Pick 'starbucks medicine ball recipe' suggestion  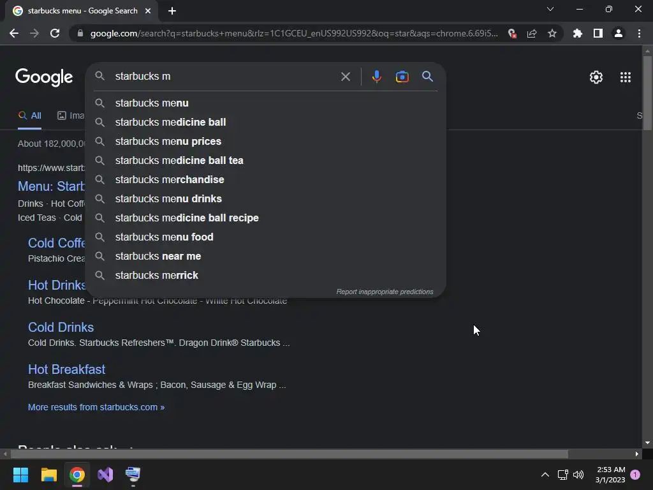[266, 218]
